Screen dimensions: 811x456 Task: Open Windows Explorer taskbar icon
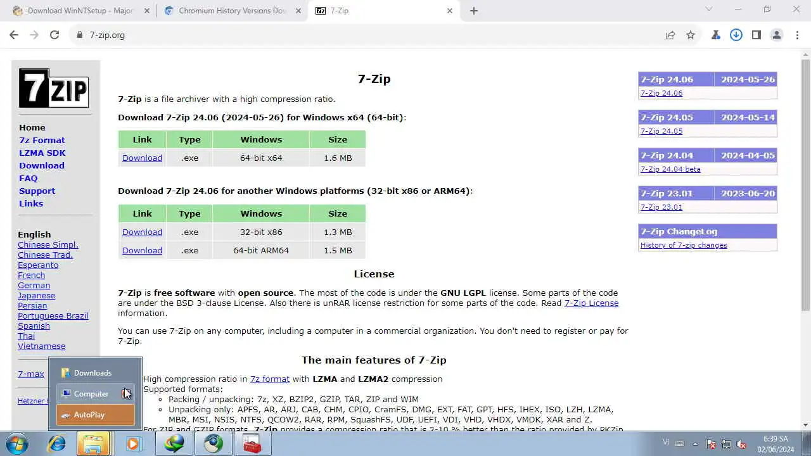93,443
